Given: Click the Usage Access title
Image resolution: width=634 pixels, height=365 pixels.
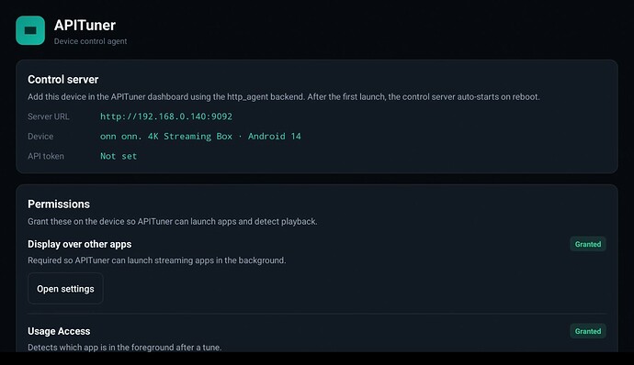Looking at the screenshot, I should (x=59, y=331).
